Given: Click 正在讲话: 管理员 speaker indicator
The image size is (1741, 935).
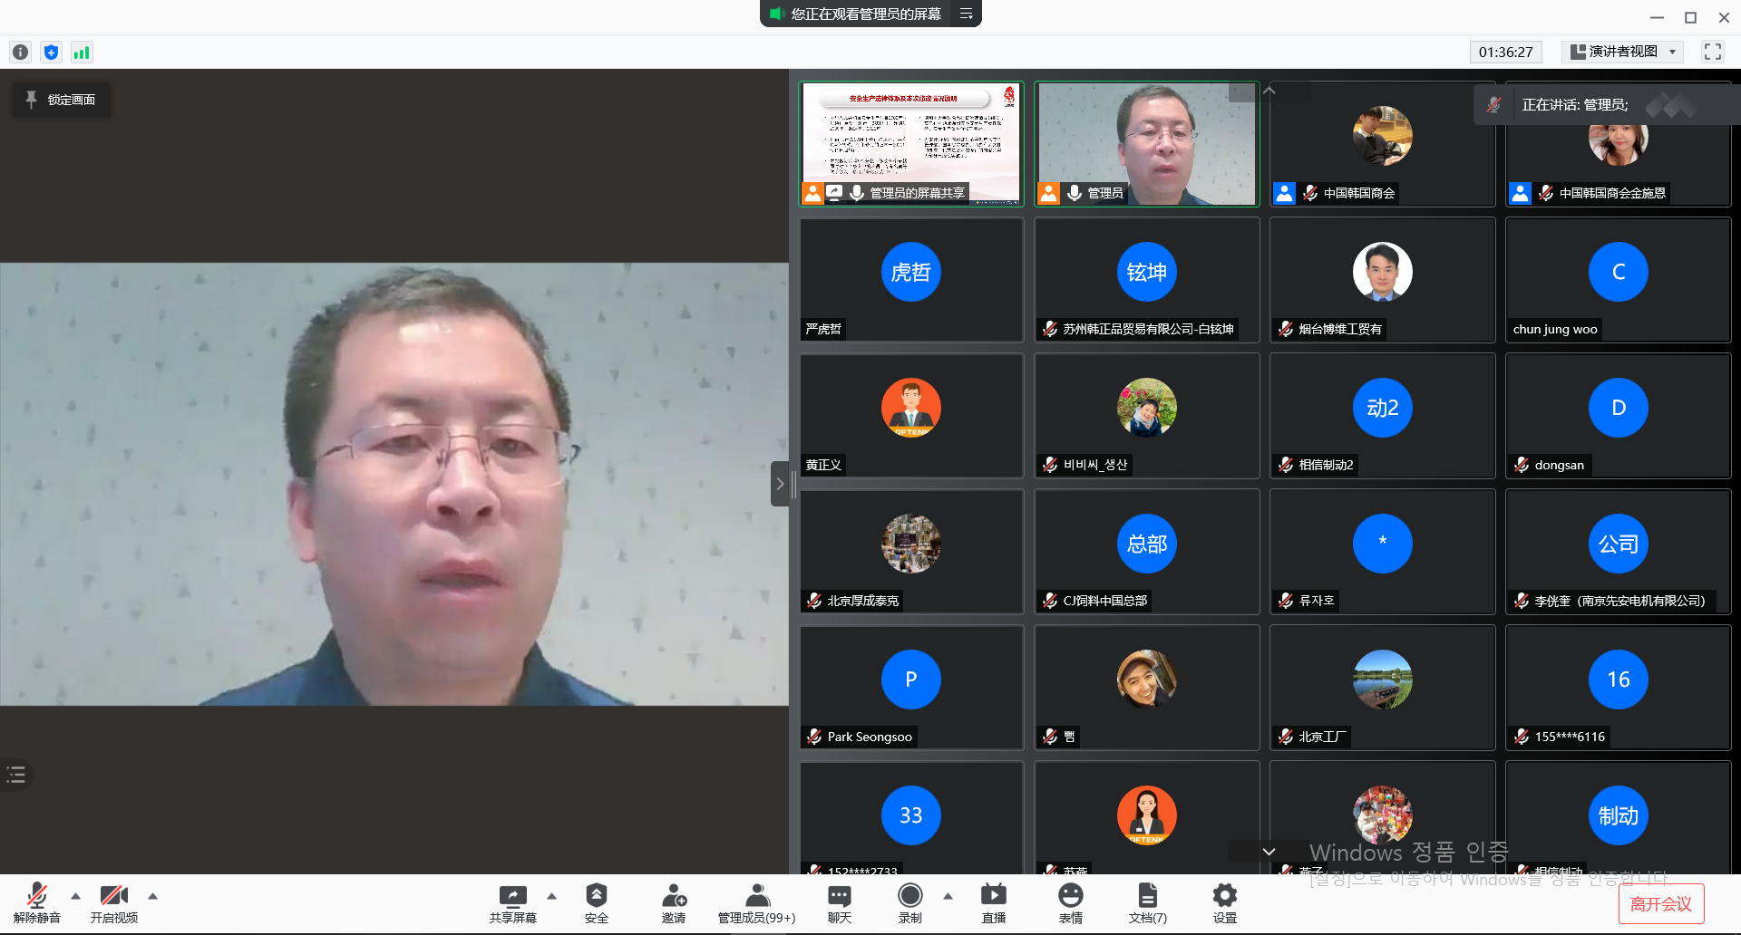Looking at the screenshot, I should pyautogui.click(x=1575, y=105).
